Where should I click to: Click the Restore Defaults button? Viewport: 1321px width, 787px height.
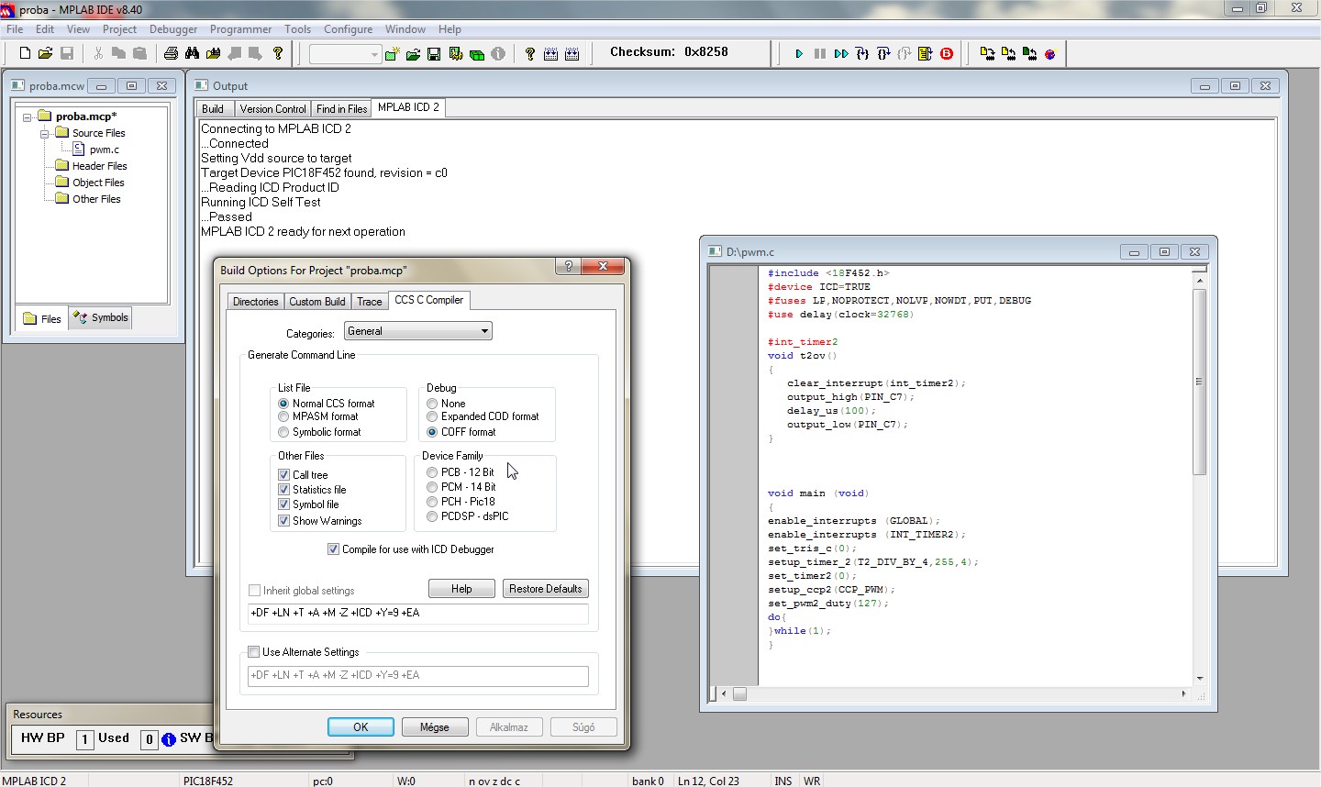click(546, 589)
